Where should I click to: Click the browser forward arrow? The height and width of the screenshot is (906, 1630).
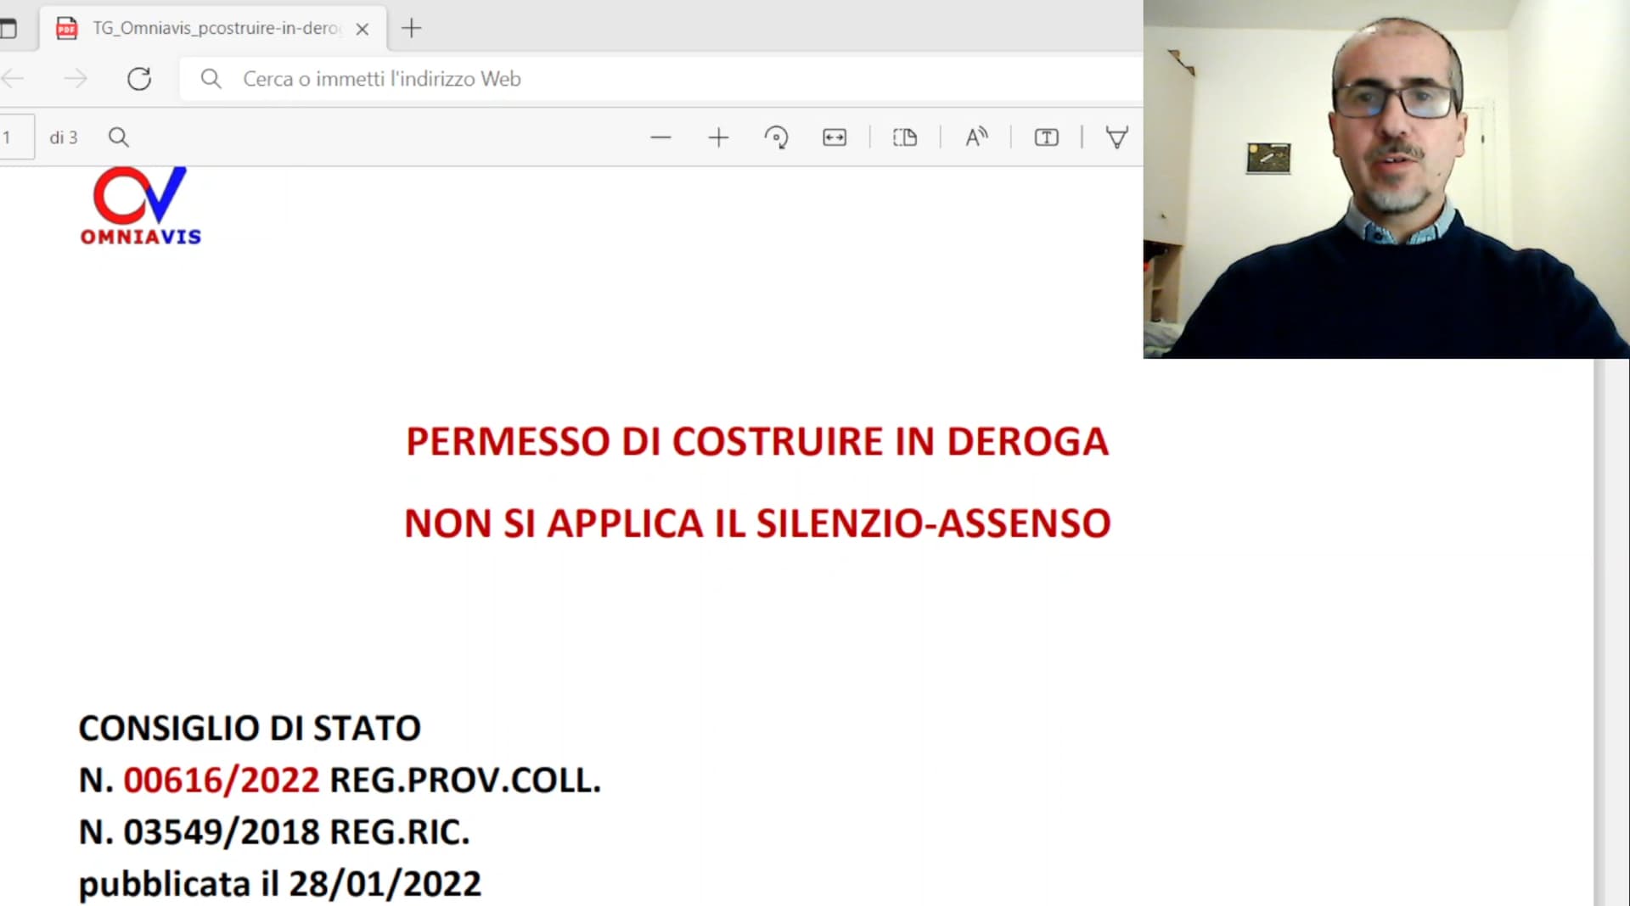pos(76,79)
